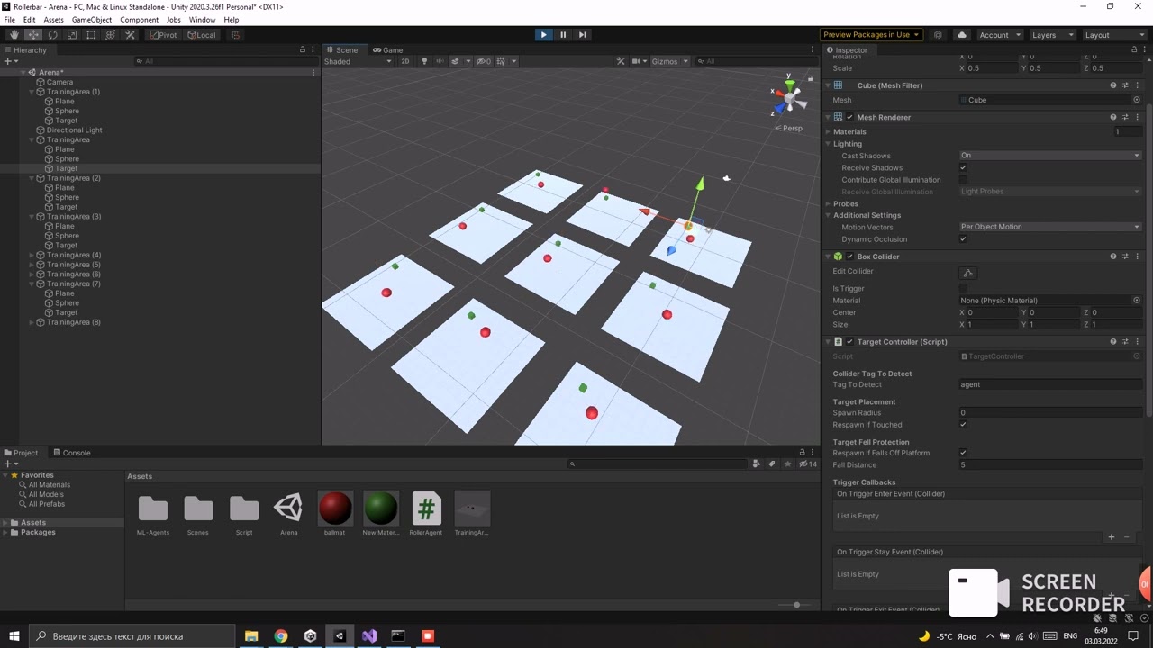1153x648 pixels.
Task: Open the GameObject menu
Action: coord(92,20)
